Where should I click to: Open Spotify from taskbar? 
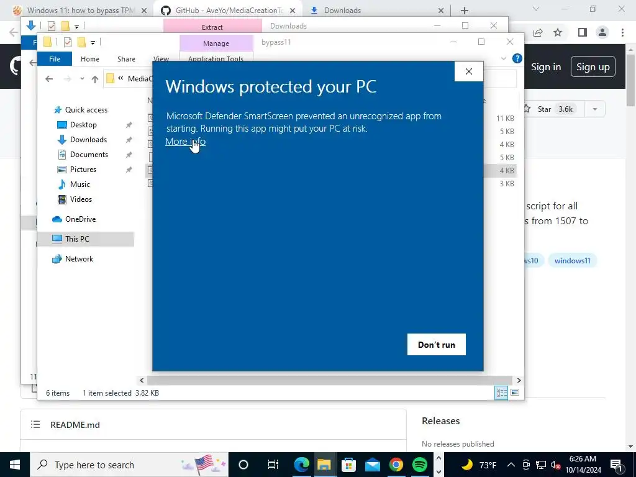420,465
